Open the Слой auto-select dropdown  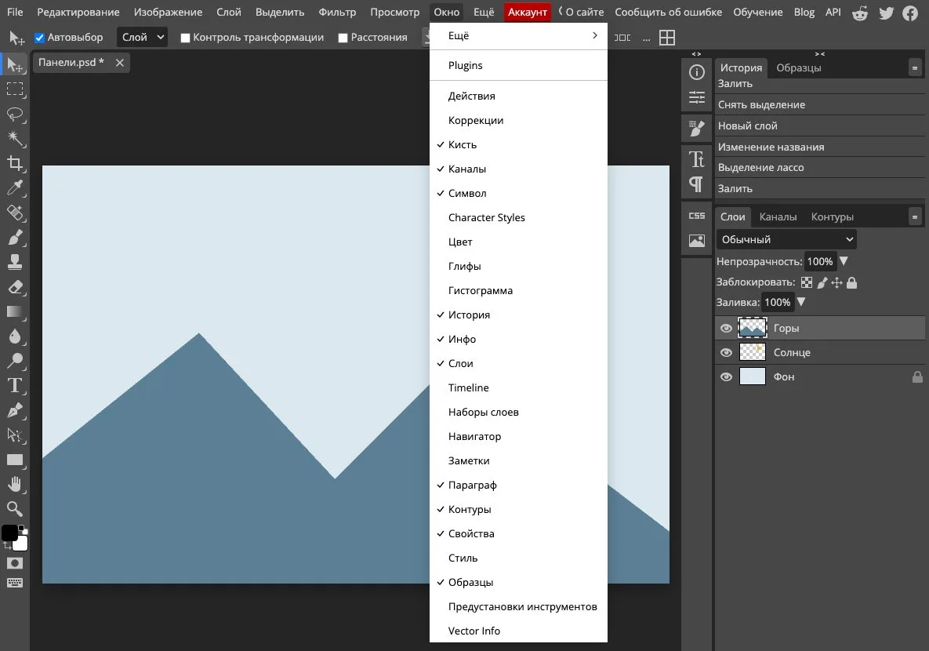click(x=142, y=38)
